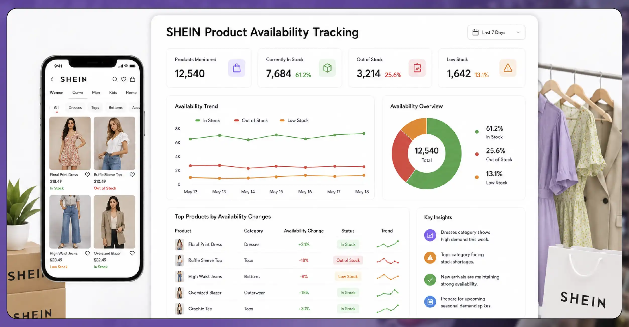Select the Kids tab in the phone app
This screenshot has height=327, width=629.
113,93
